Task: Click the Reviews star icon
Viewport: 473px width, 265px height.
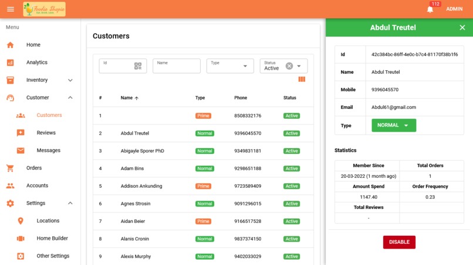Action: pos(21,133)
